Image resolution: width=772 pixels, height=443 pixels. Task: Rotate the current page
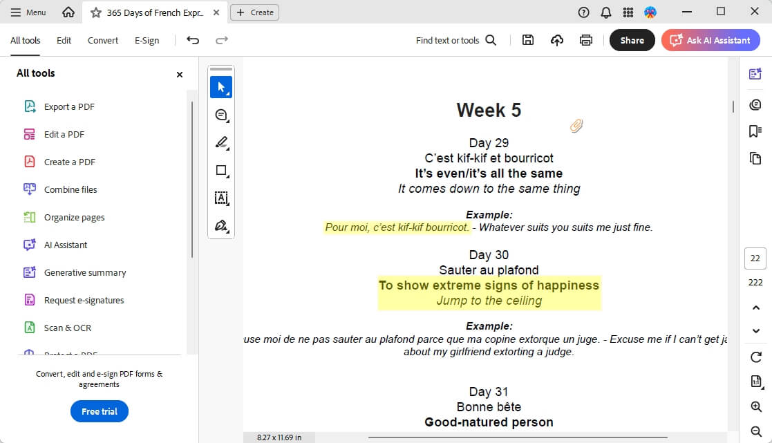pyautogui.click(x=755, y=357)
